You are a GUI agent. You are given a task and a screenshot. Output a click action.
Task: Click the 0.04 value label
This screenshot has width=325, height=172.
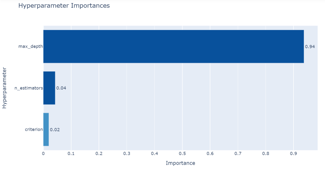[x=61, y=88]
